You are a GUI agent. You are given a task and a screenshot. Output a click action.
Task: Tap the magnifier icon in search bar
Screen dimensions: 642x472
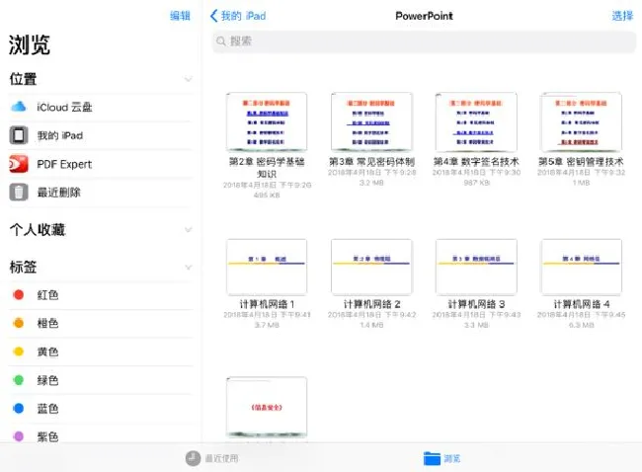coord(221,40)
